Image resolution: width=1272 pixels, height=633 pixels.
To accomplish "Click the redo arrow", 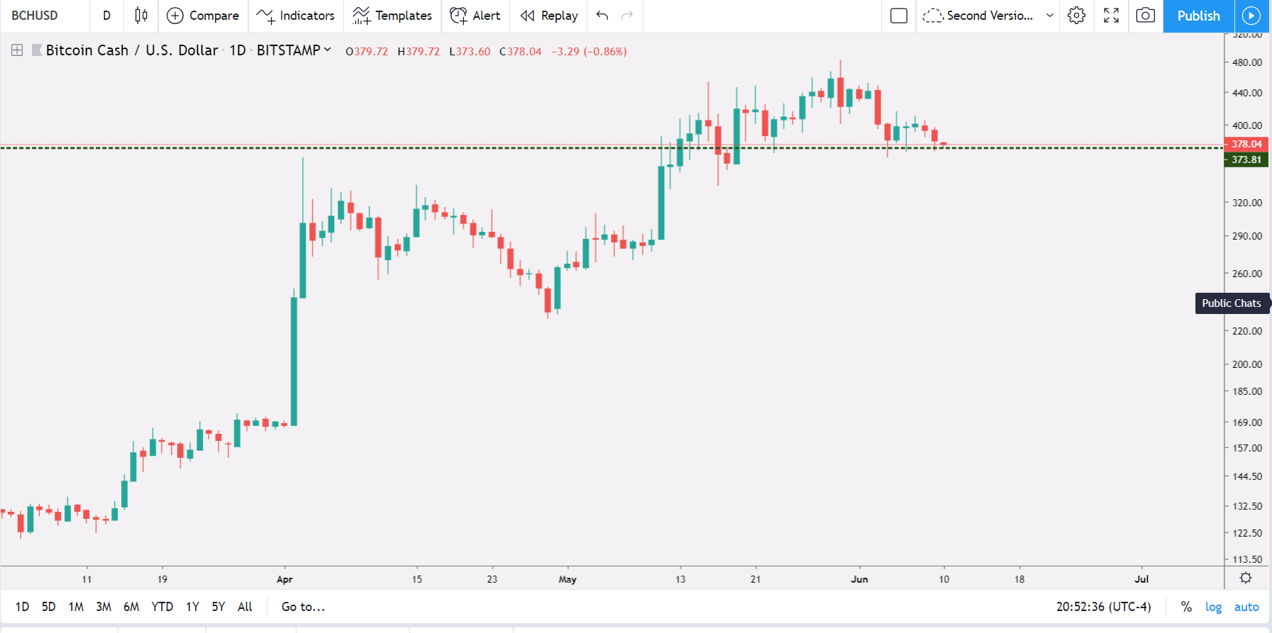I will (627, 16).
